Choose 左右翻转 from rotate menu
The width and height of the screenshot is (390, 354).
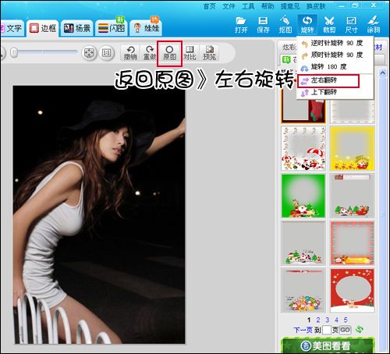pyautogui.click(x=328, y=81)
